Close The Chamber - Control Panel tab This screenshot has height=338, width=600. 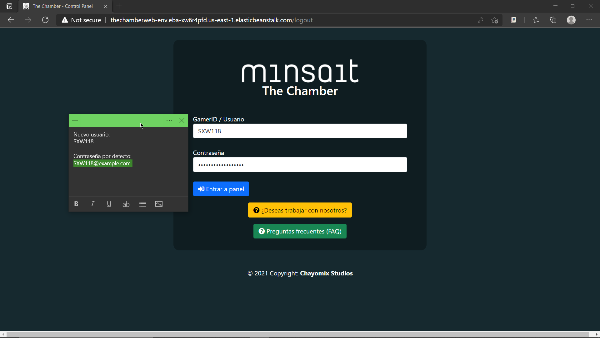coord(106,6)
